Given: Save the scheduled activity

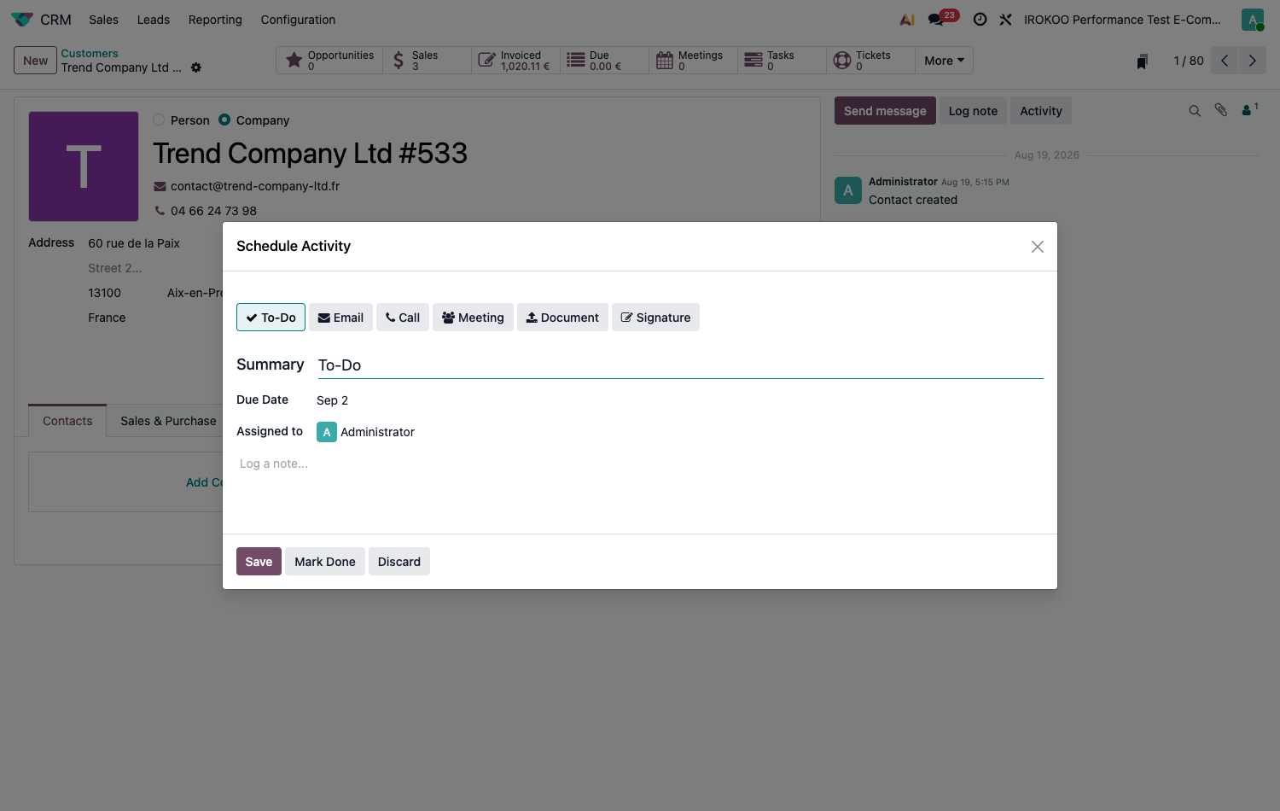Looking at the screenshot, I should [259, 562].
